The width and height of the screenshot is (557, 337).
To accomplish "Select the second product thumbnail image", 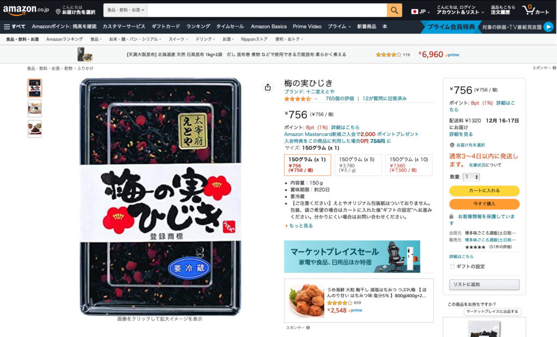I will [35, 108].
